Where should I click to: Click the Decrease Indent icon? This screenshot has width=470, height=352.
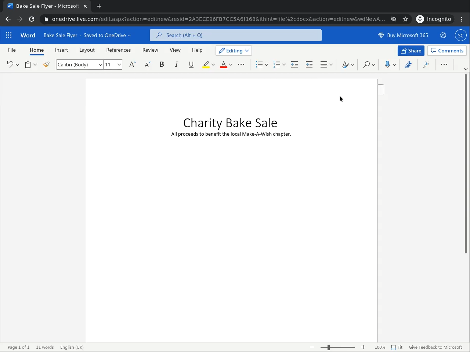(294, 65)
